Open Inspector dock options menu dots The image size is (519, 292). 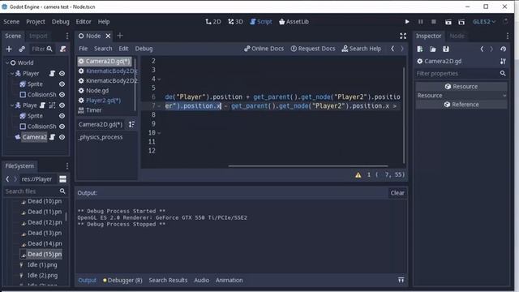point(508,36)
